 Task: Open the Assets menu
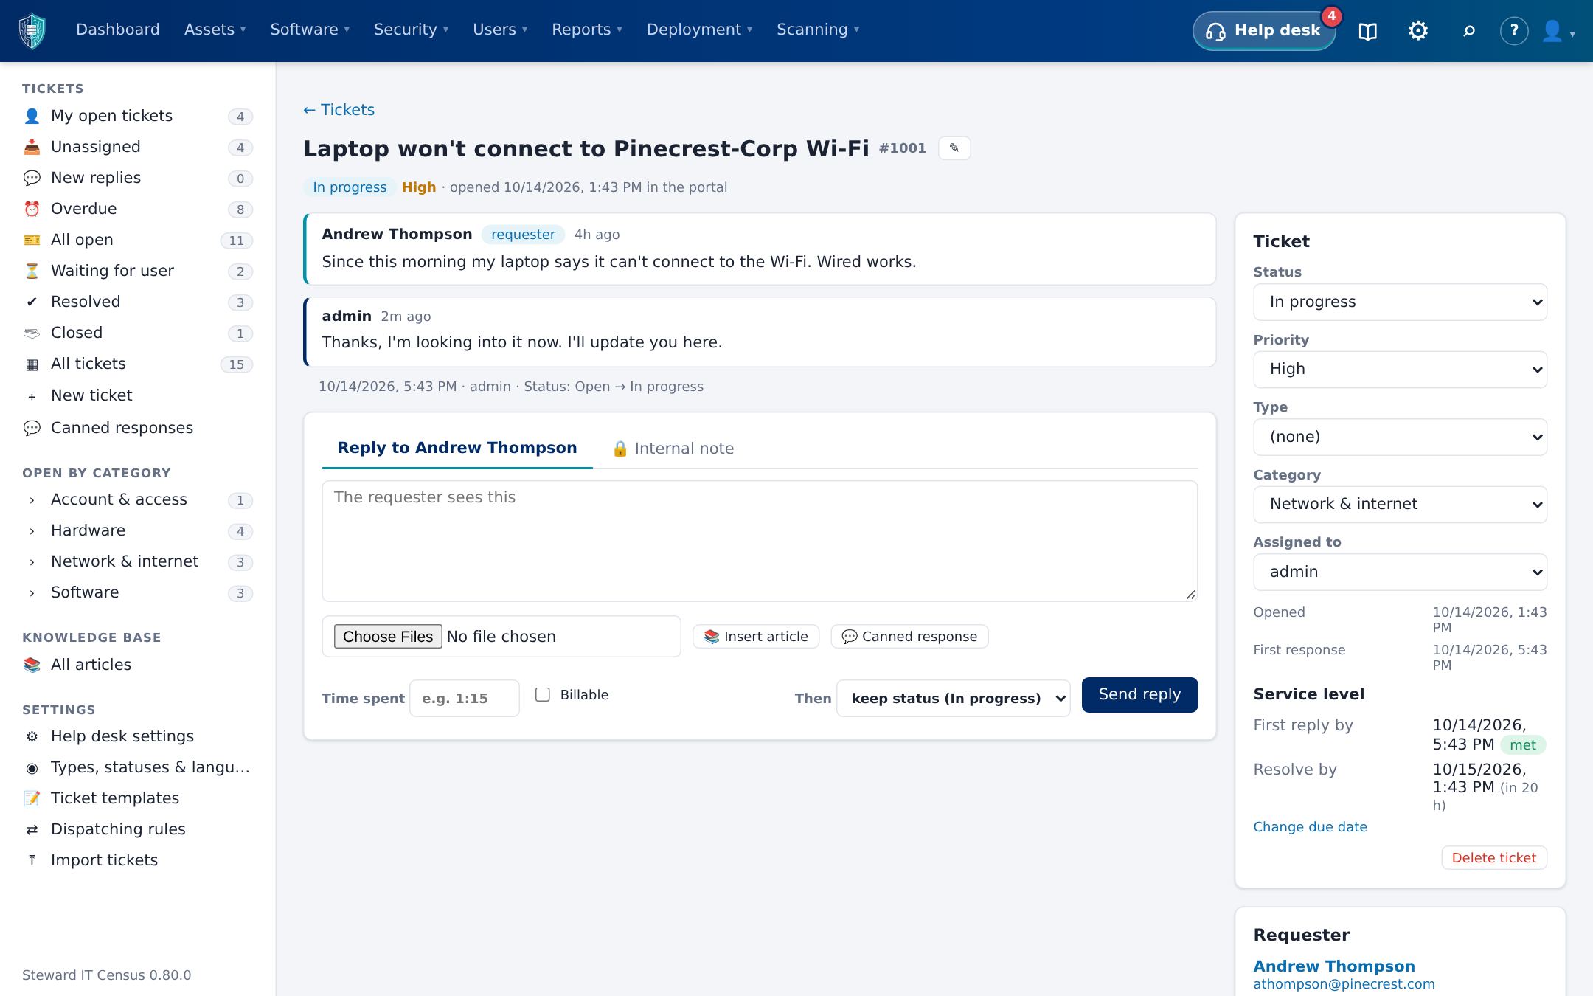pos(215,30)
